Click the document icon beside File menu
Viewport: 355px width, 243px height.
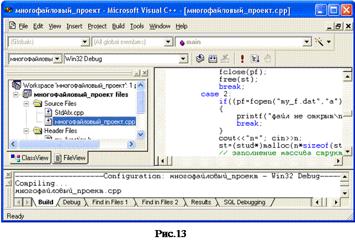pos(12,25)
